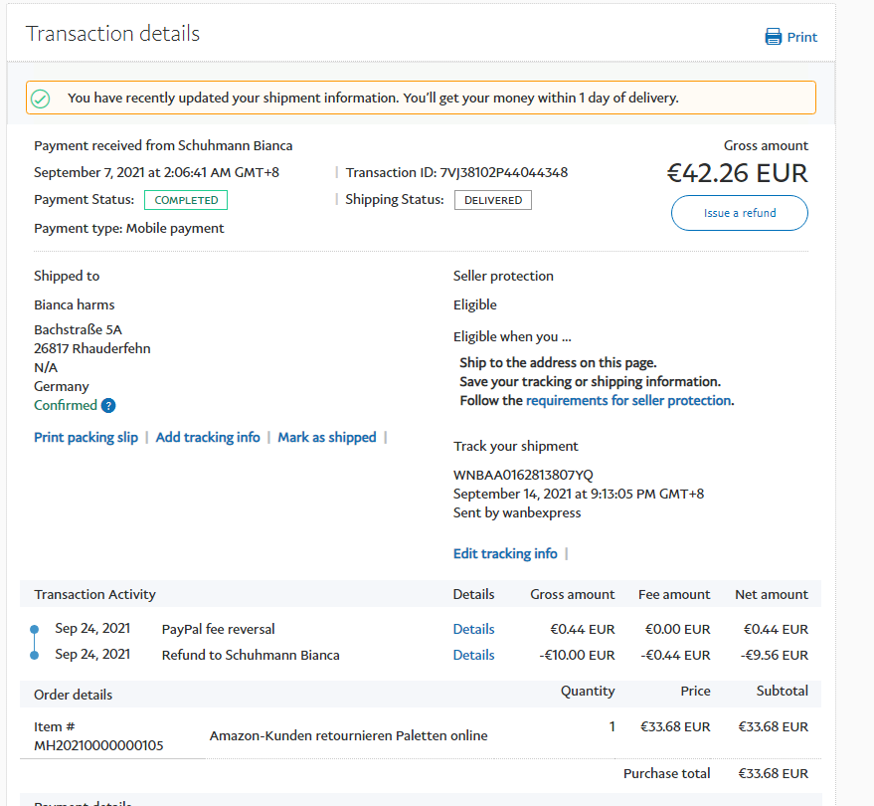Click the DELIVERED shipping status badge
The image size is (874, 806).
click(x=493, y=200)
